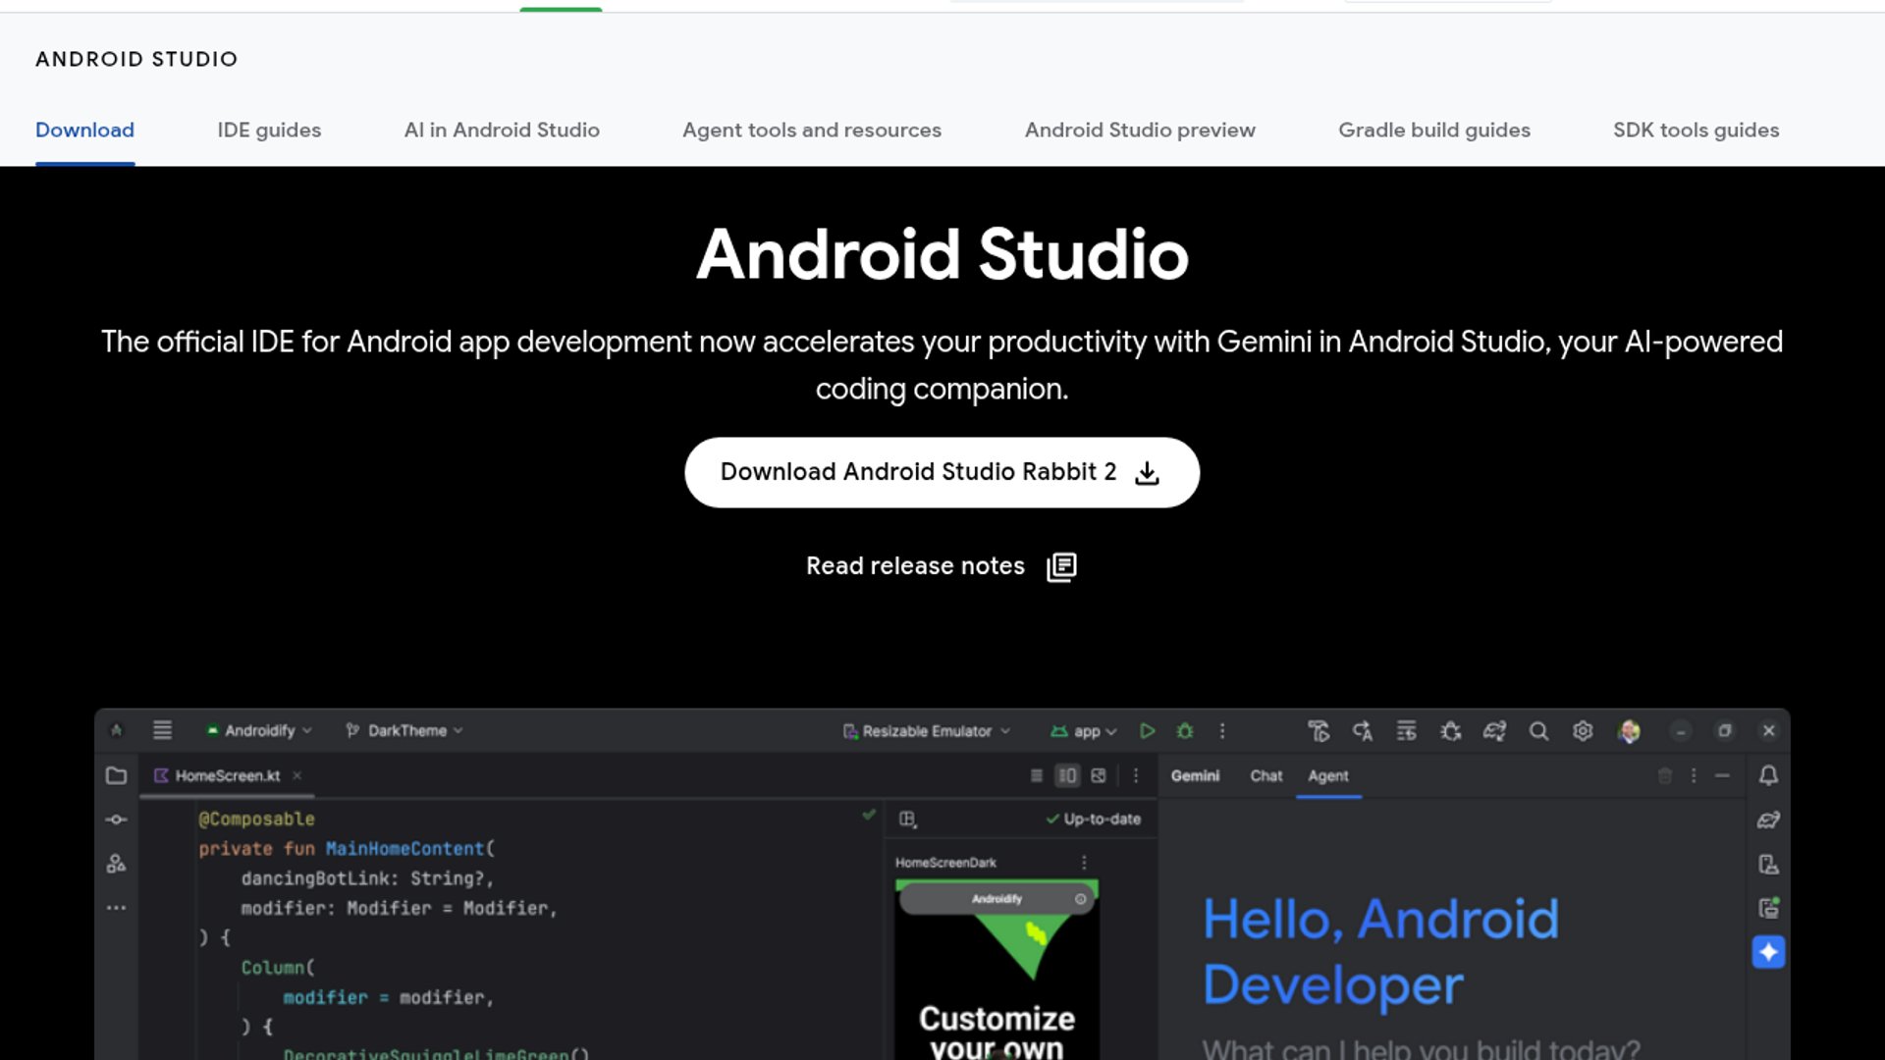Open the Notifications bell icon
Viewport: 1885px width, 1060px height.
[x=1768, y=775]
